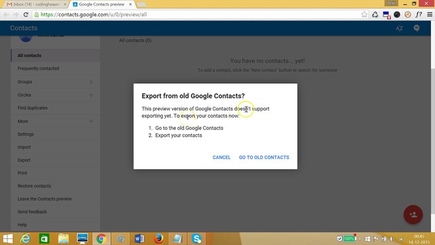Viewport: 435px width, 245px height.
Task: Choose Import in the sidebar
Action: pos(56,147)
